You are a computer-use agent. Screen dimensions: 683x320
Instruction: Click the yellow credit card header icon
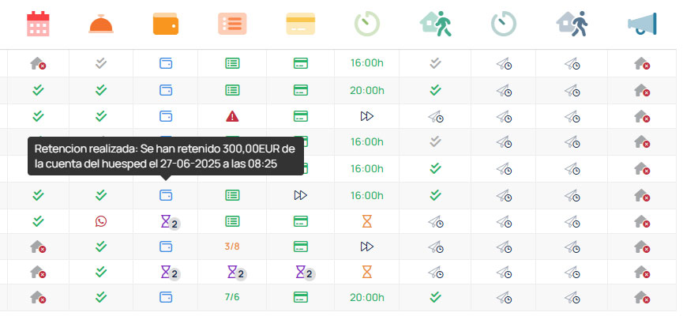301,24
